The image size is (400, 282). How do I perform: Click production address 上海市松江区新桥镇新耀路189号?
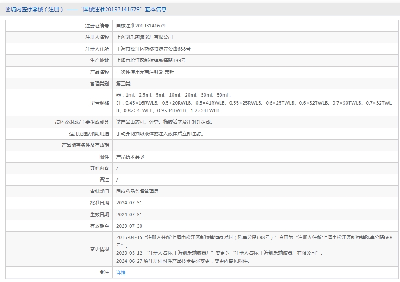click(151, 60)
